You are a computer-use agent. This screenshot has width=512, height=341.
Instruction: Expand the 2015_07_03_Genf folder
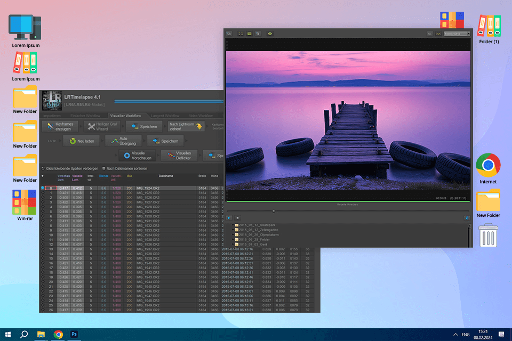(x=233, y=244)
